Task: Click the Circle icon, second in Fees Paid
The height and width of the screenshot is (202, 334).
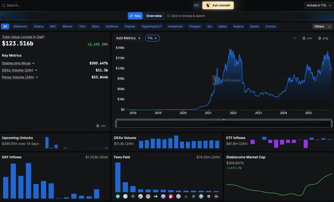Action: coord(125,196)
